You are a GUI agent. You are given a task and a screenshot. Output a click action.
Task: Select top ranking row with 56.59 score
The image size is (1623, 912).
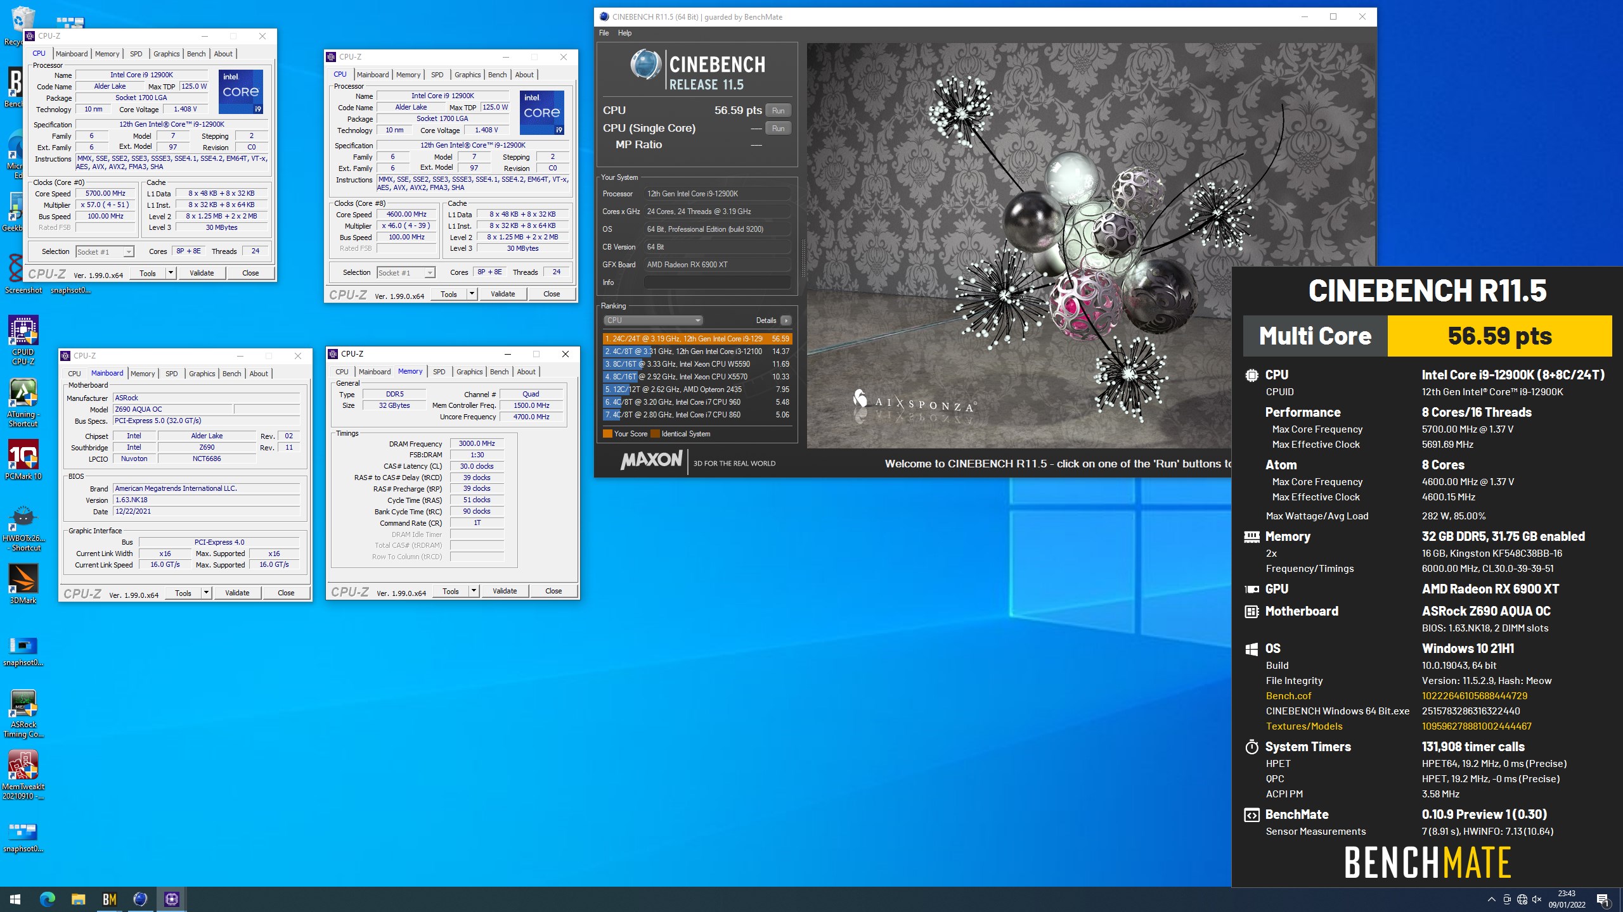pos(697,339)
